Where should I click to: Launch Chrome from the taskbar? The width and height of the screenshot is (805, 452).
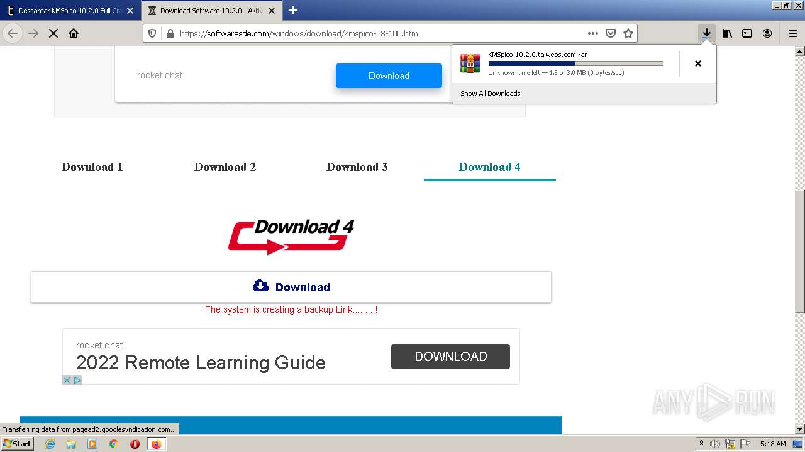click(114, 444)
